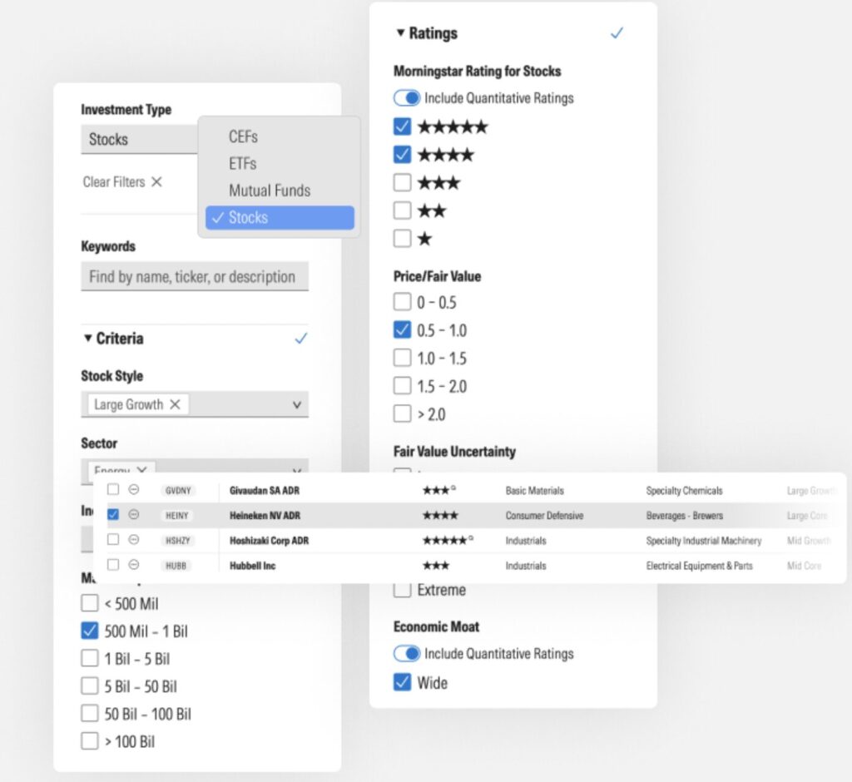
Task: Select Mutual Funds from investment type menu
Action: point(269,191)
